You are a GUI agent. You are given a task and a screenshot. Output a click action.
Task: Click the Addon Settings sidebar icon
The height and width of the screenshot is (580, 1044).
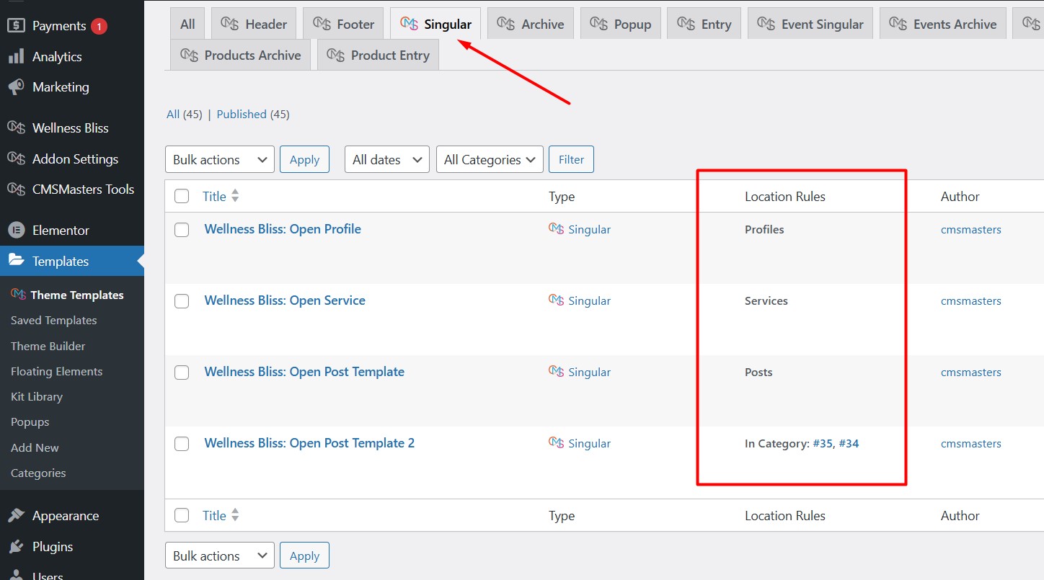[16, 159]
